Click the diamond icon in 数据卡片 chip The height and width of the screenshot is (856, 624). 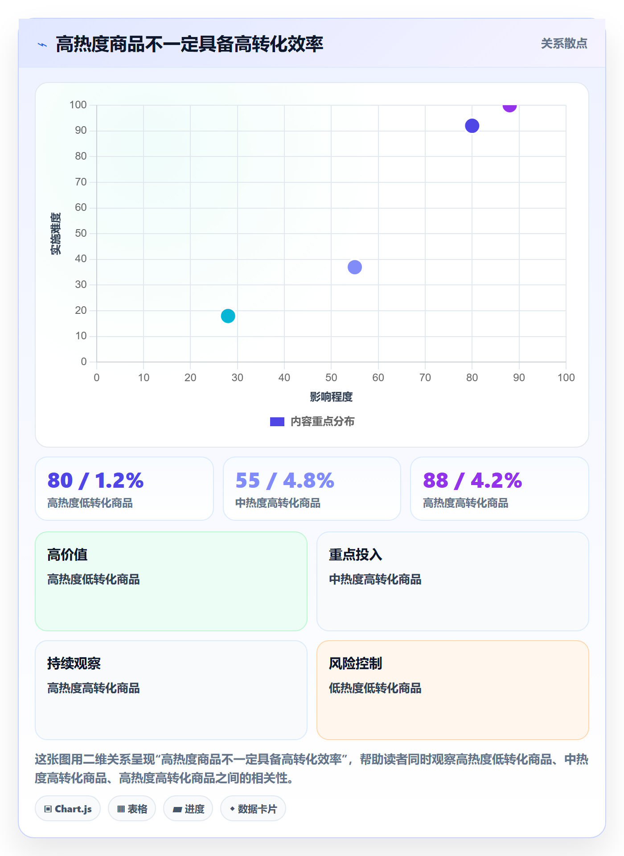point(232,809)
